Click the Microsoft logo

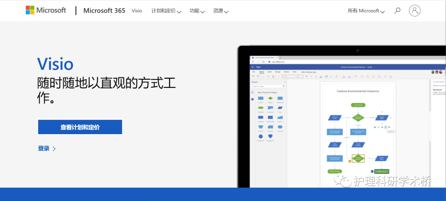46,10
